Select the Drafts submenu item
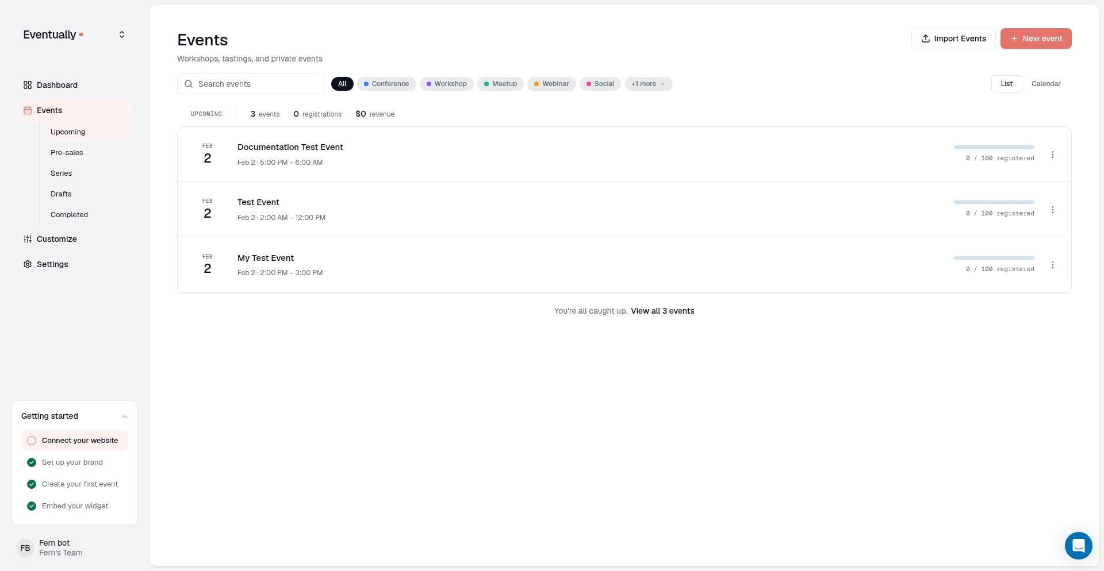 pyautogui.click(x=88, y=194)
